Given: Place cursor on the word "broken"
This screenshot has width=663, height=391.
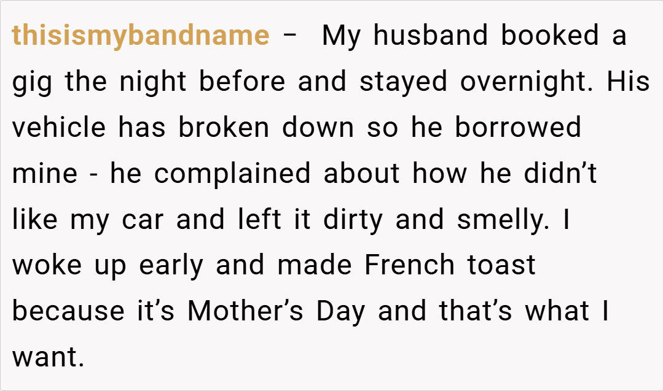Looking at the screenshot, I should (224, 128).
